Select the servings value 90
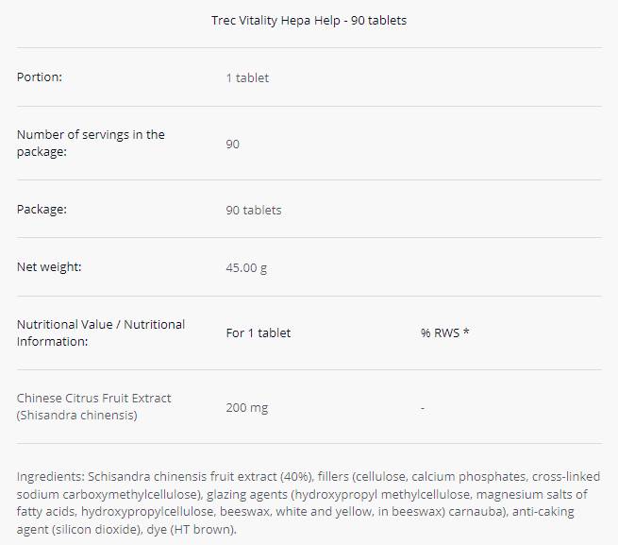The height and width of the screenshot is (545, 618). pos(233,144)
